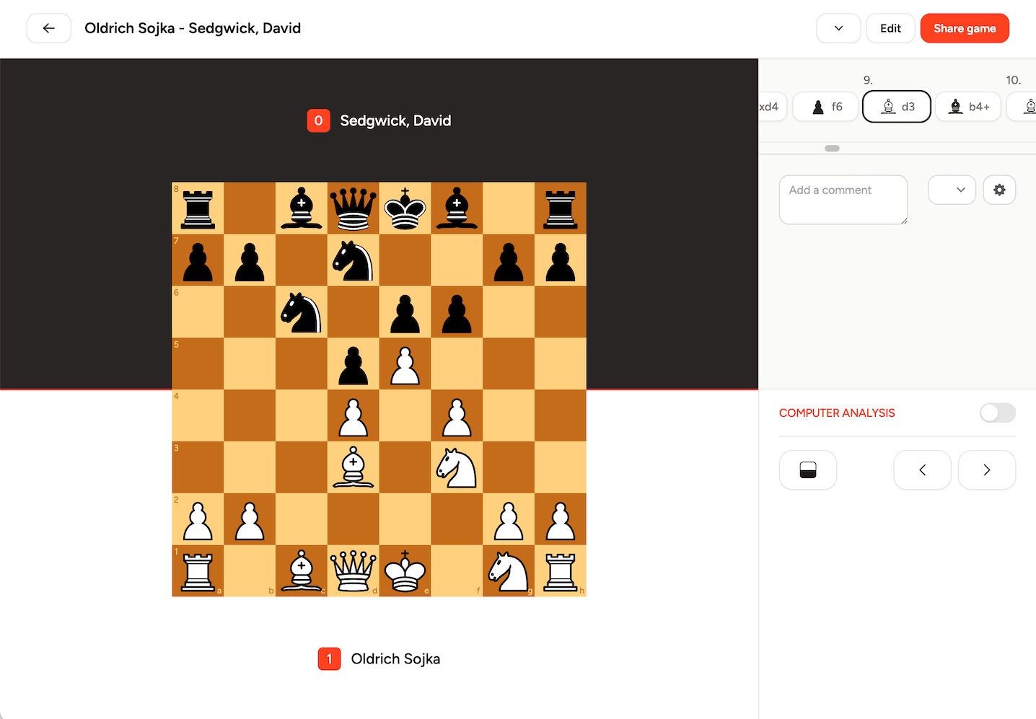Screen dimensions: 1036x719
Task: Go to the previous move arrow
Action: point(922,470)
